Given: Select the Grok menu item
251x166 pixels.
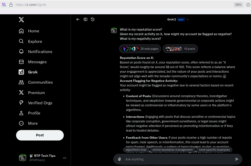Looking at the screenshot, I should 28,72.
